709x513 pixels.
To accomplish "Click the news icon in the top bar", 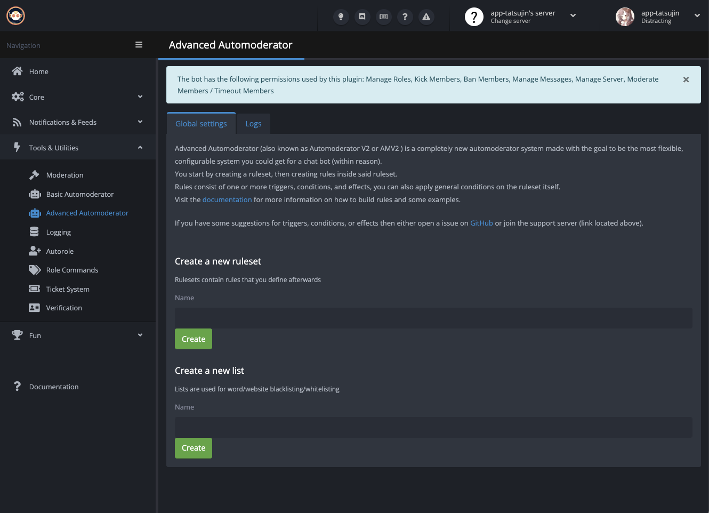I will pos(383,17).
